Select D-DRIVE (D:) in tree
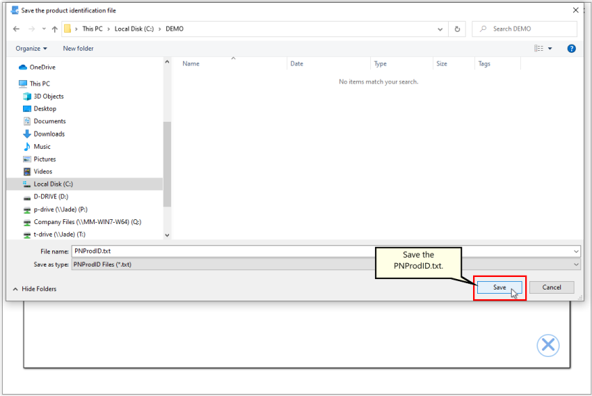The image size is (592, 396). (46, 196)
